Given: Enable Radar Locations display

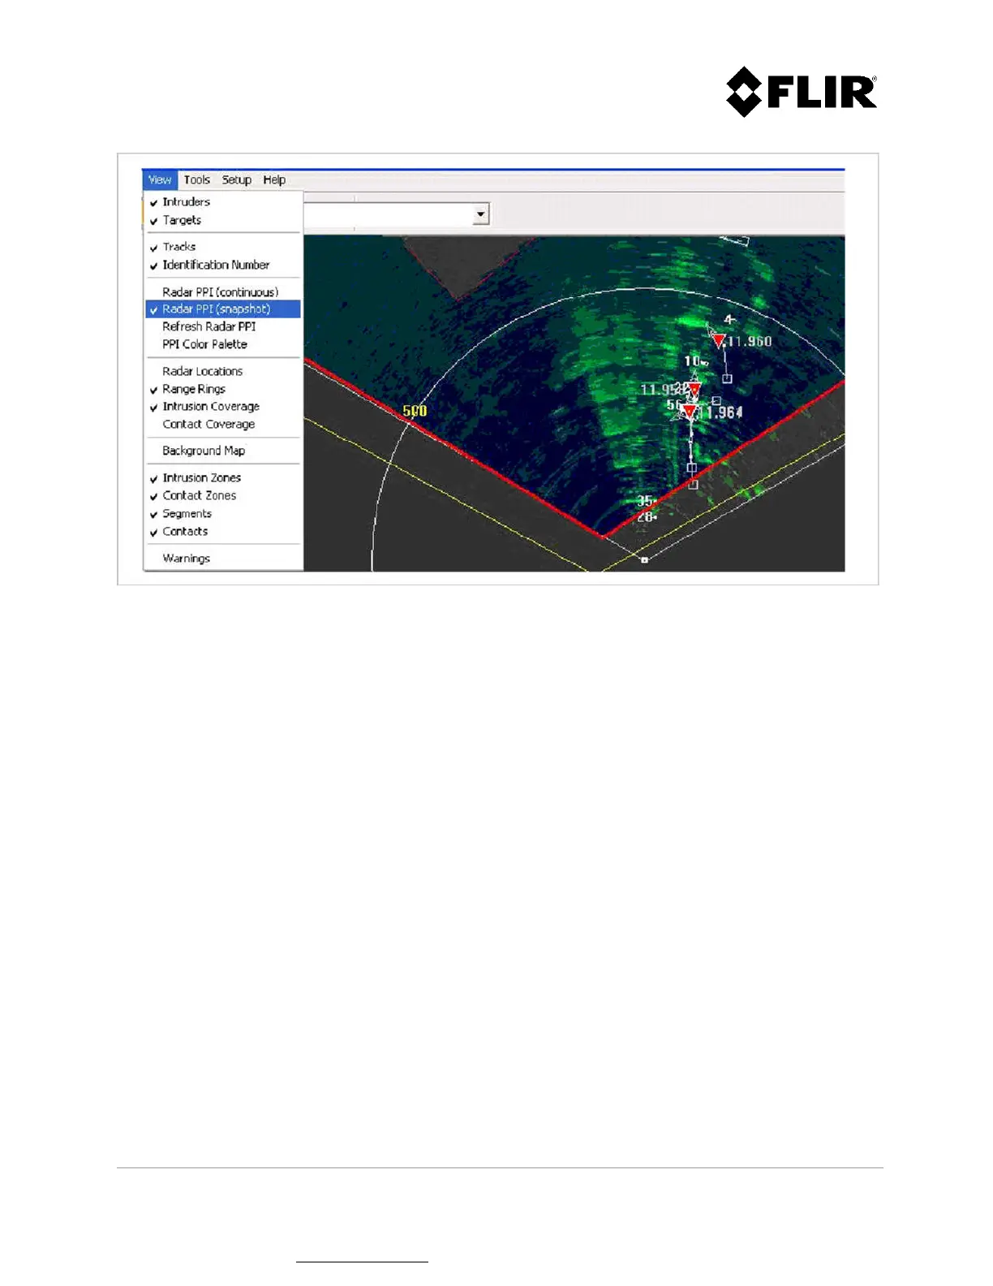Looking at the screenshot, I should (x=223, y=371).
